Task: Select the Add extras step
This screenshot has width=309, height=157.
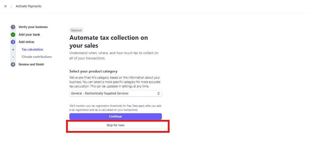Action: 26,42
